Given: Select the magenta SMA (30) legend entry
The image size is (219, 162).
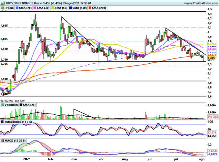Looking at the screenshot, I should (x=42, y=8).
